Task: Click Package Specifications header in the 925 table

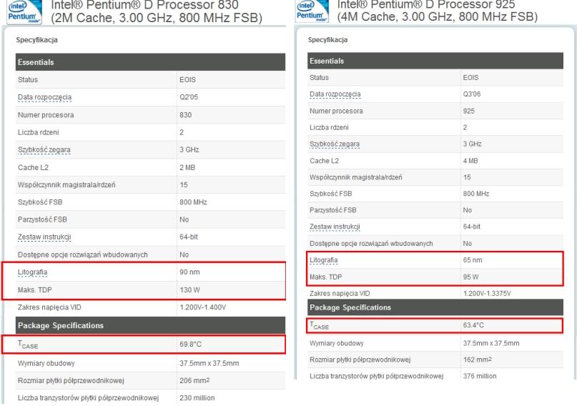Action: [435, 307]
